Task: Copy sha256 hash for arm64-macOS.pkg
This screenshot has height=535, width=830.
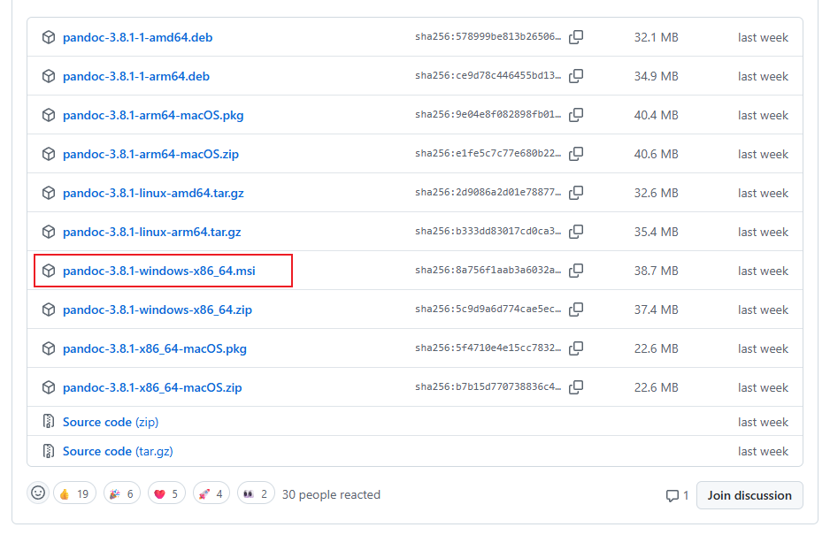Action: click(x=576, y=115)
